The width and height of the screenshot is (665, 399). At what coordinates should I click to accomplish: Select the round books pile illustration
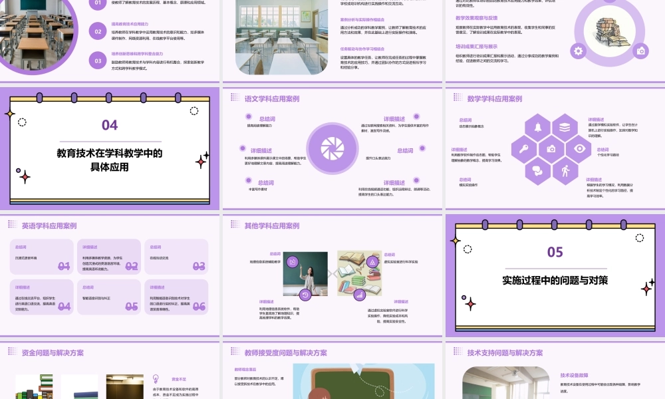click(x=609, y=31)
